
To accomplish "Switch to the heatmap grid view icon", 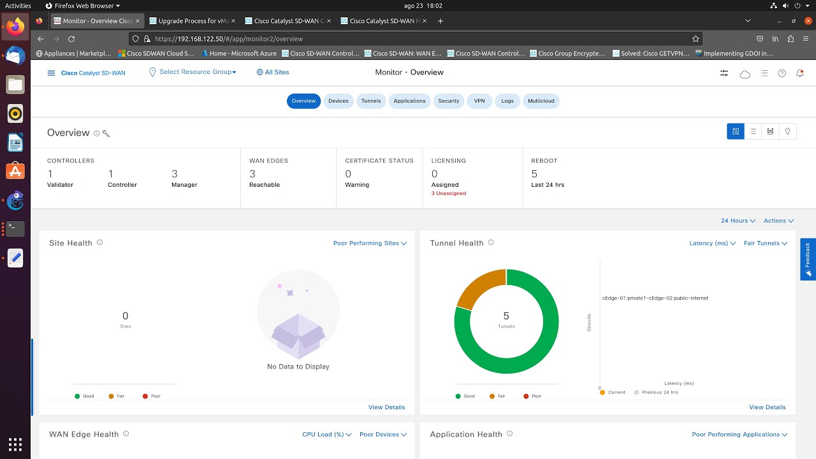I will tap(770, 131).
